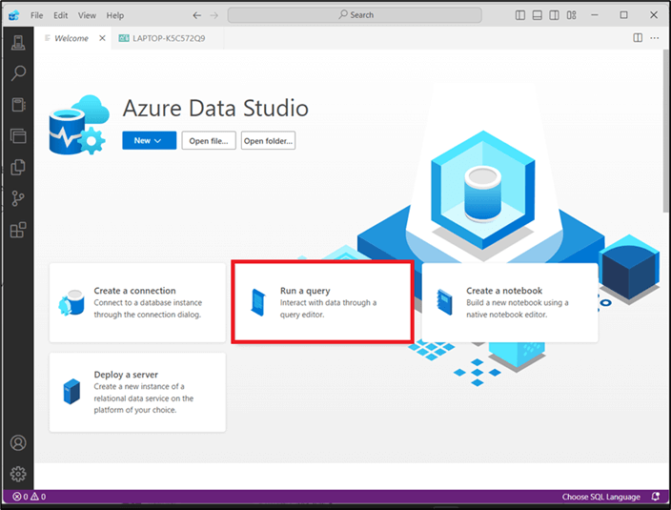Open the server dashboards view in activity bar

click(x=18, y=136)
